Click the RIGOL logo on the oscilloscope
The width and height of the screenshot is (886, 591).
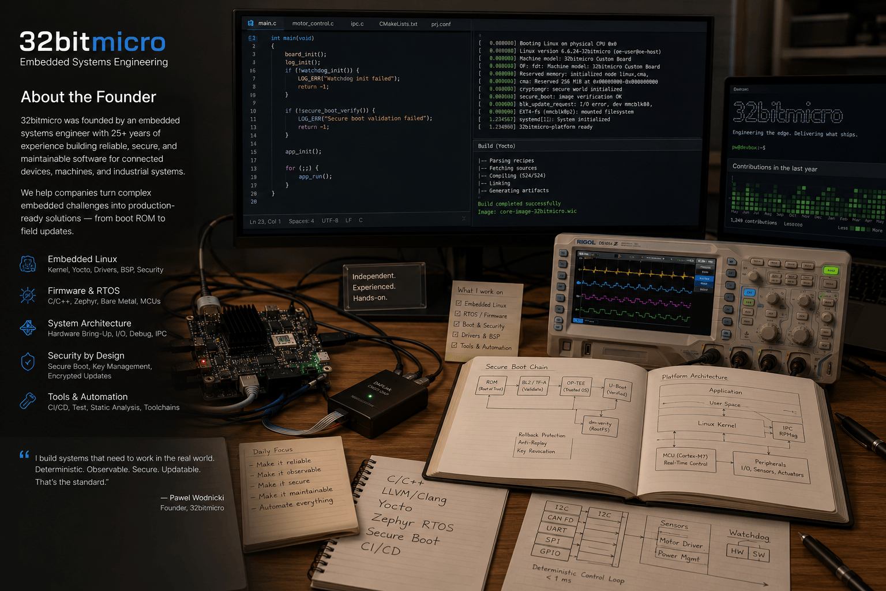pyautogui.click(x=585, y=242)
